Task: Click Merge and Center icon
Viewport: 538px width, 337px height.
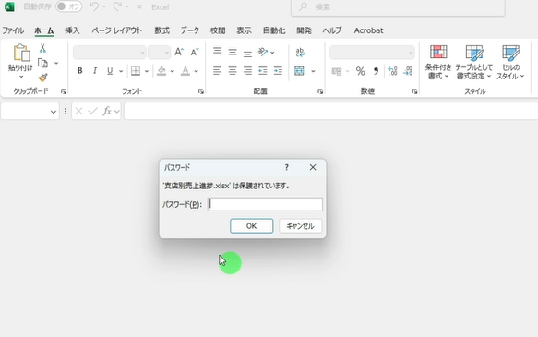Action: click(x=299, y=71)
